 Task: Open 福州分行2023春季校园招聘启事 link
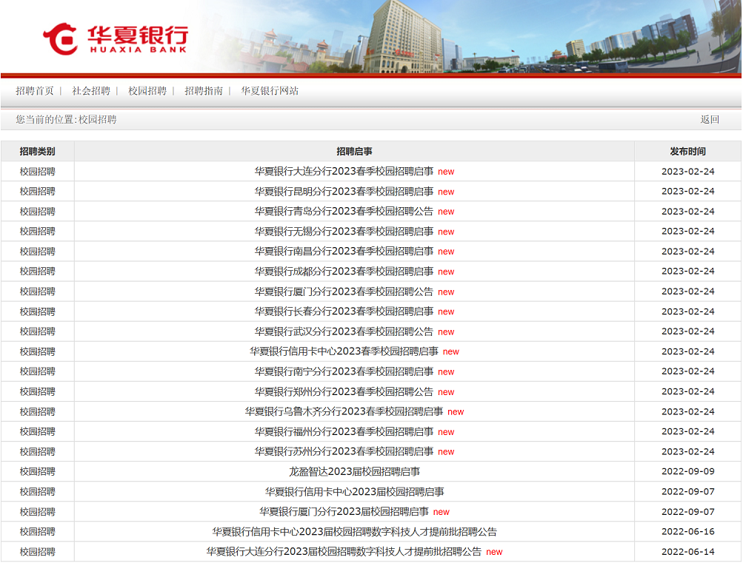(x=344, y=431)
